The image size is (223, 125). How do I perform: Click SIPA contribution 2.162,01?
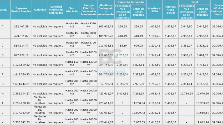pyautogui.click(x=154, y=103)
